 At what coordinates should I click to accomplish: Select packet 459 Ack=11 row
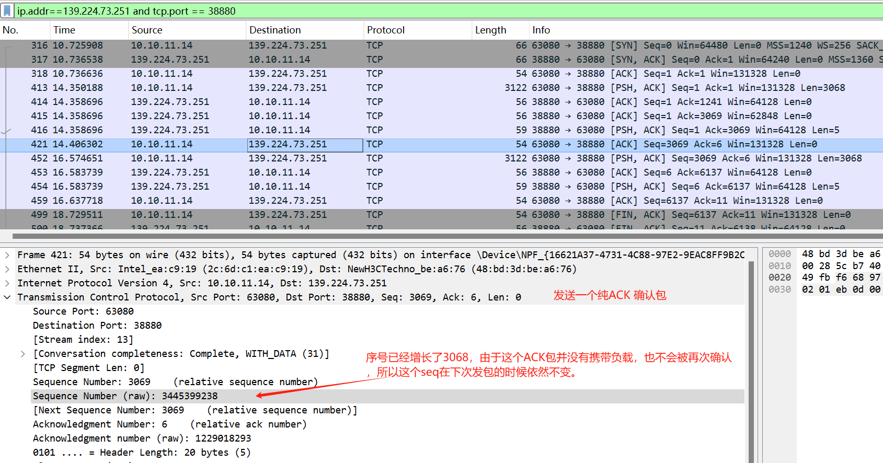441,201
